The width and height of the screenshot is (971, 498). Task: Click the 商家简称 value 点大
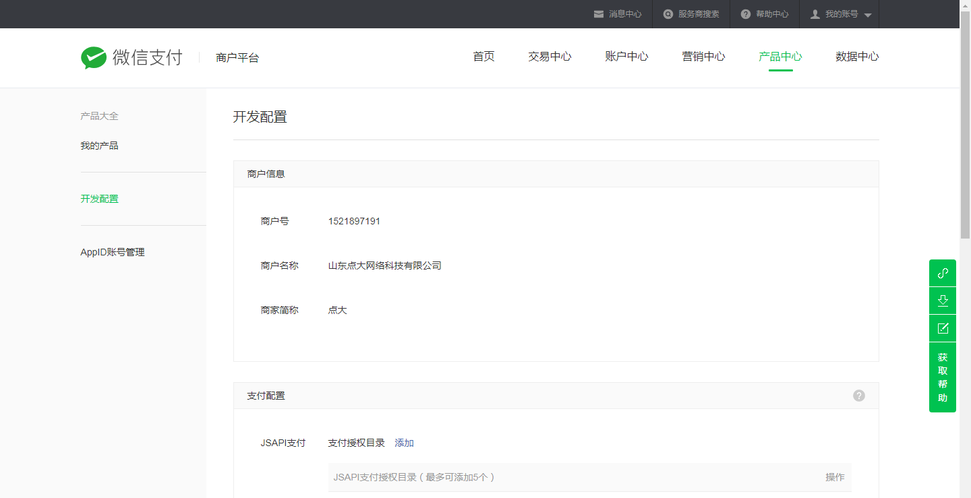(337, 310)
